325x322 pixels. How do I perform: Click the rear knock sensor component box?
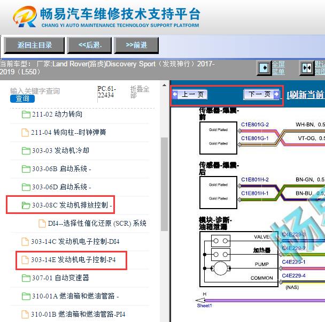(218, 193)
